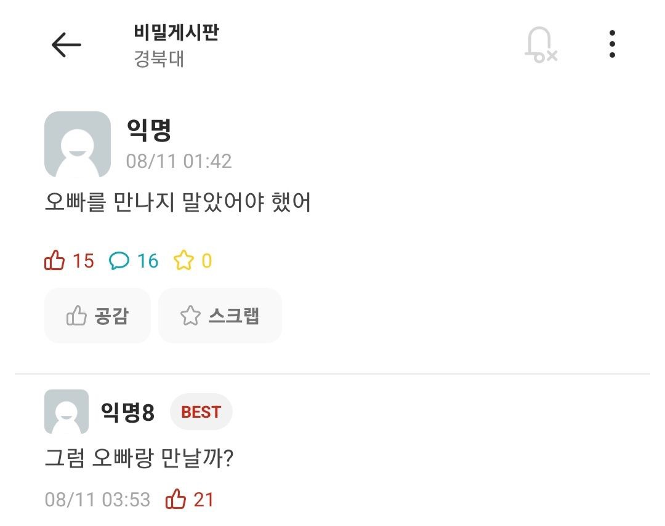
Task: Tap the 익명8 commenter avatar
Action: tap(66, 412)
